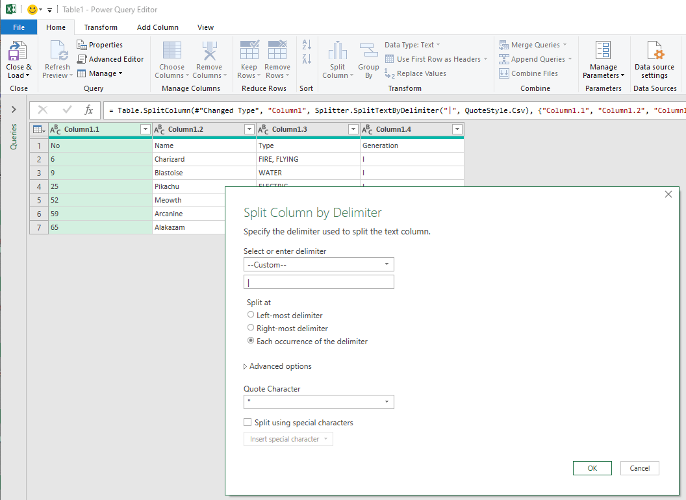Click the Blastoise cell
This screenshot has width=686, height=500.
point(204,173)
